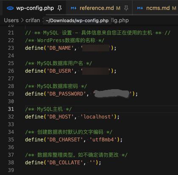Click the '数据库整理类型' comment on line 37
Screen dimensions: 178x175
click(76, 155)
